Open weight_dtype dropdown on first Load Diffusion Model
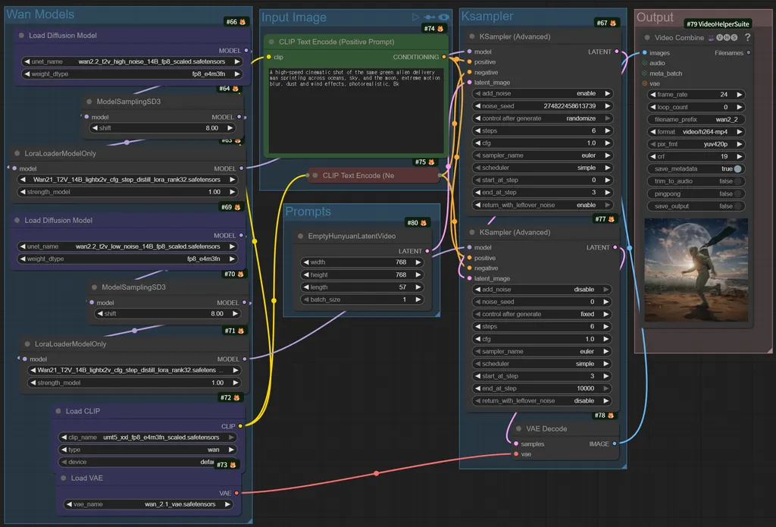 point(132,74)
